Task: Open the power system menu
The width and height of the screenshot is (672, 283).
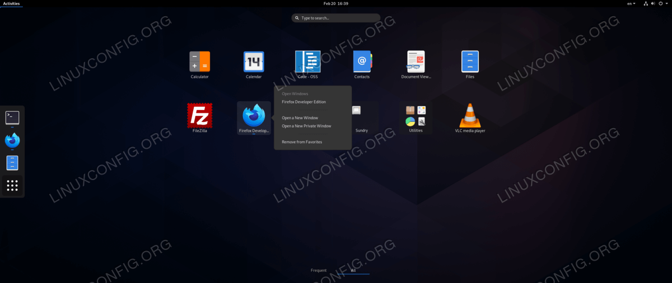Action: tap(662, 3)
